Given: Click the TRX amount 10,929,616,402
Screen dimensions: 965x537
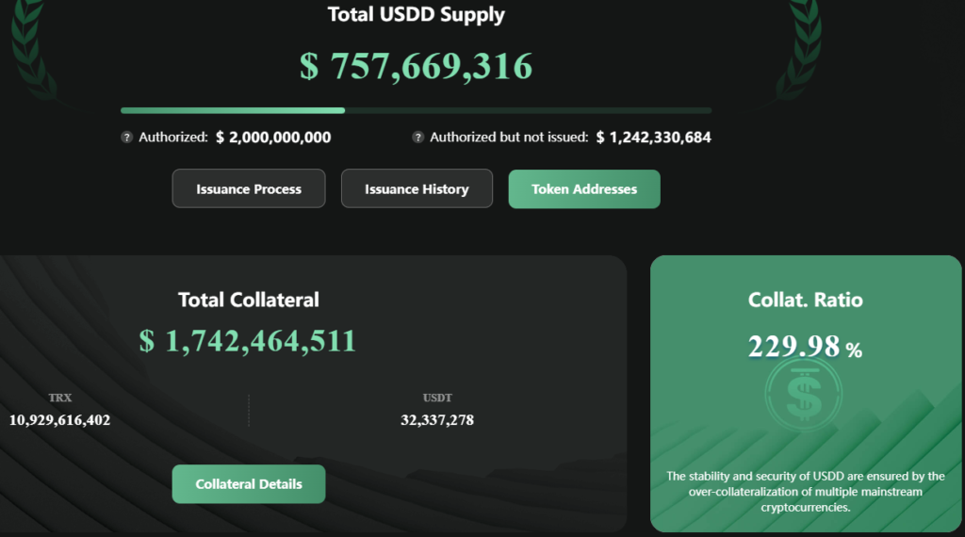Looking at the screenshot, I should 59,420.
